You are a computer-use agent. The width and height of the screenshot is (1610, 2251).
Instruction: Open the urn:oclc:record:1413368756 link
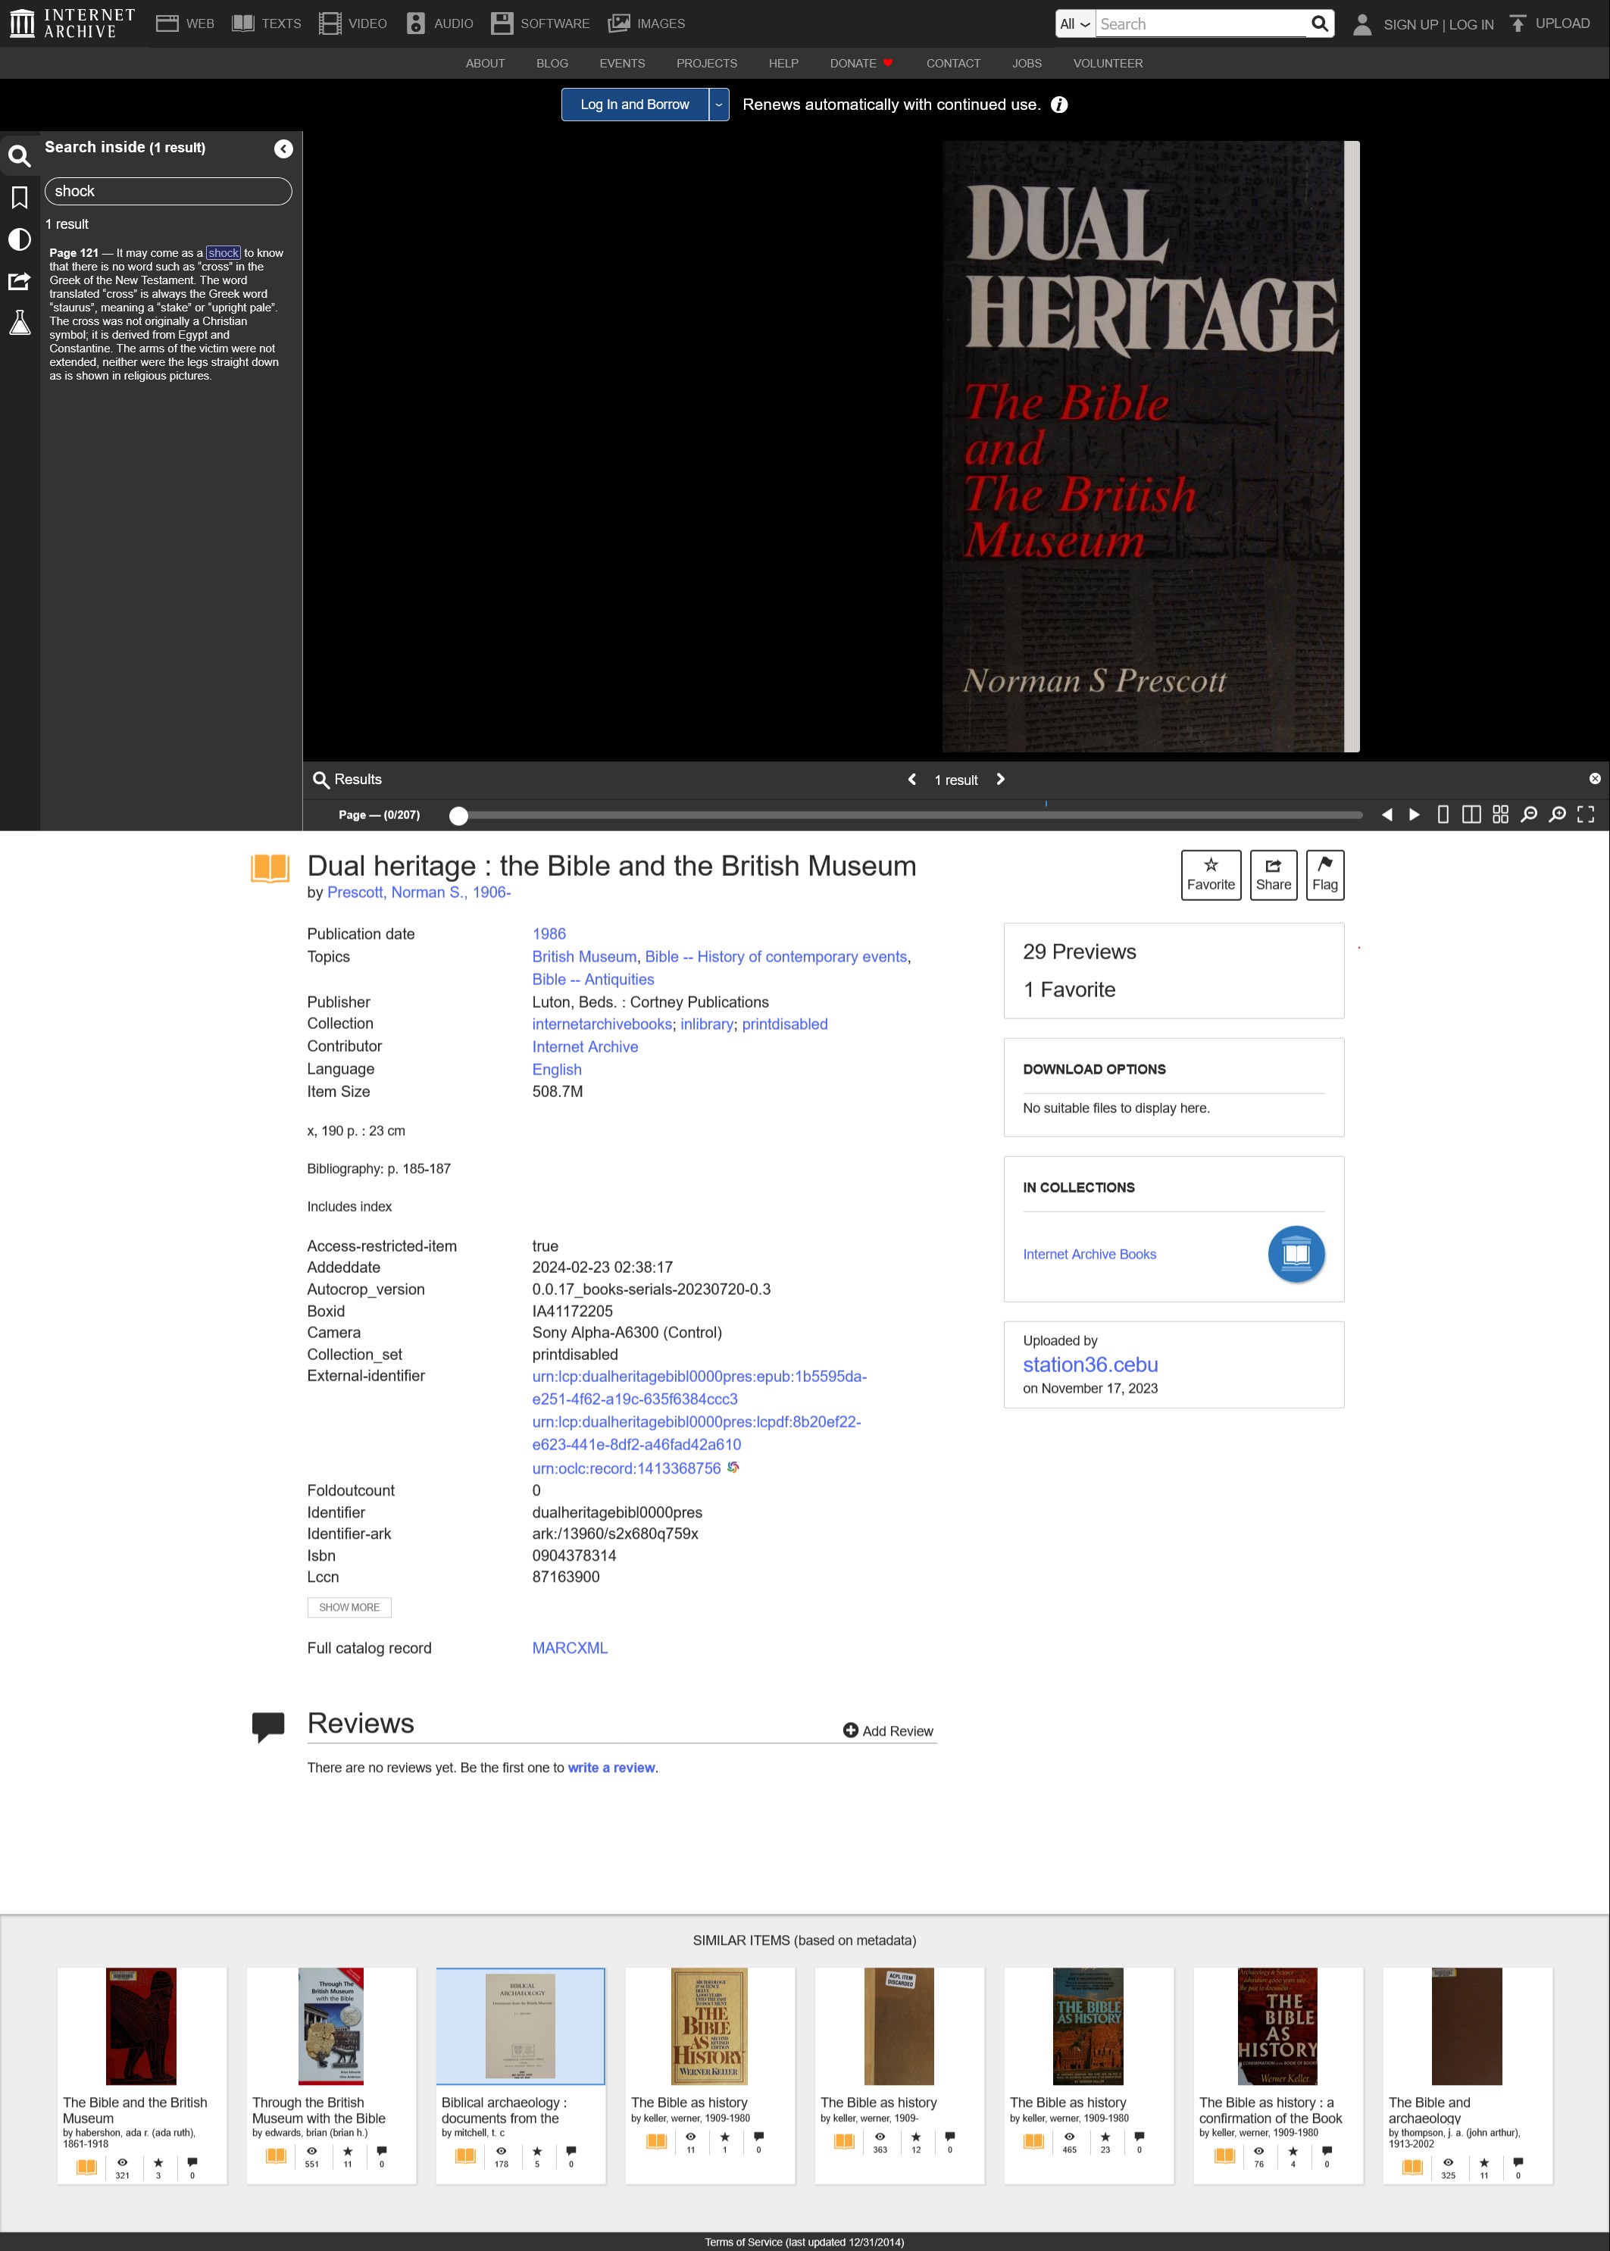[627, 1468]
